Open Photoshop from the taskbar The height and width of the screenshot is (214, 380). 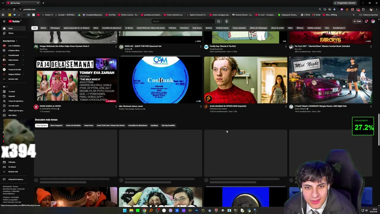pyautogui.click(x=197, y=210)
